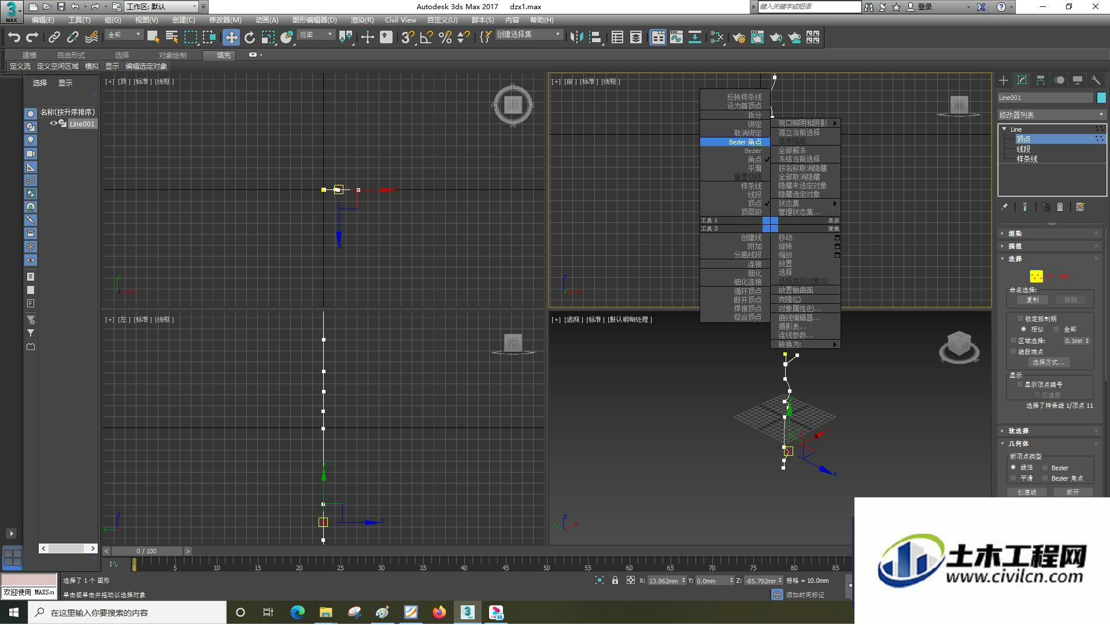The width and height of the screenshot is (1110, 625).
Task: Open the 工作区 默认 dropdown
Action: pyautogui.click(x=162, y=7)
